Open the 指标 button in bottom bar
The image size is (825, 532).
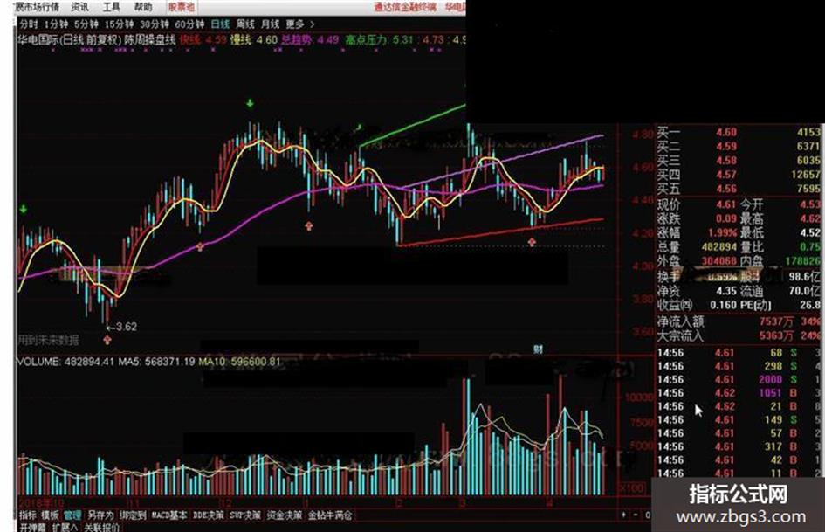click(27, 515)
